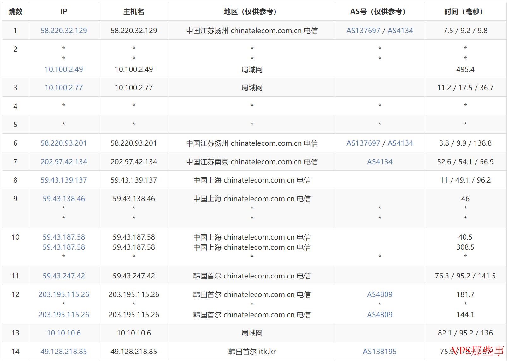This screenshot has width=508, height=361.
Task: Select hostname cell 59.43.247.42
Action: [134, 276]
